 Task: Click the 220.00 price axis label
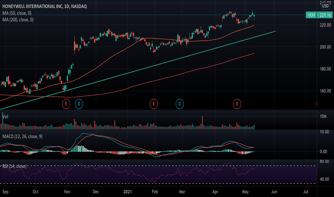(325, 25)
